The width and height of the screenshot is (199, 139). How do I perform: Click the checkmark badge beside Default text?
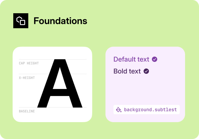coord(155,59)
